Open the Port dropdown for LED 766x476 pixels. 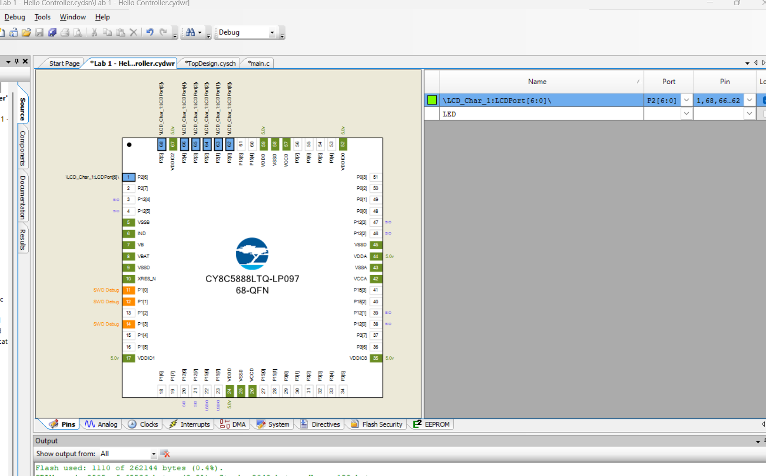(x=686, y=114)
